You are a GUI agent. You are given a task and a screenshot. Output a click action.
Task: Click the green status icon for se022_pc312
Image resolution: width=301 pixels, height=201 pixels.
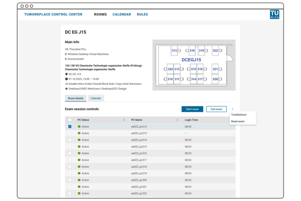click(79, 127)
